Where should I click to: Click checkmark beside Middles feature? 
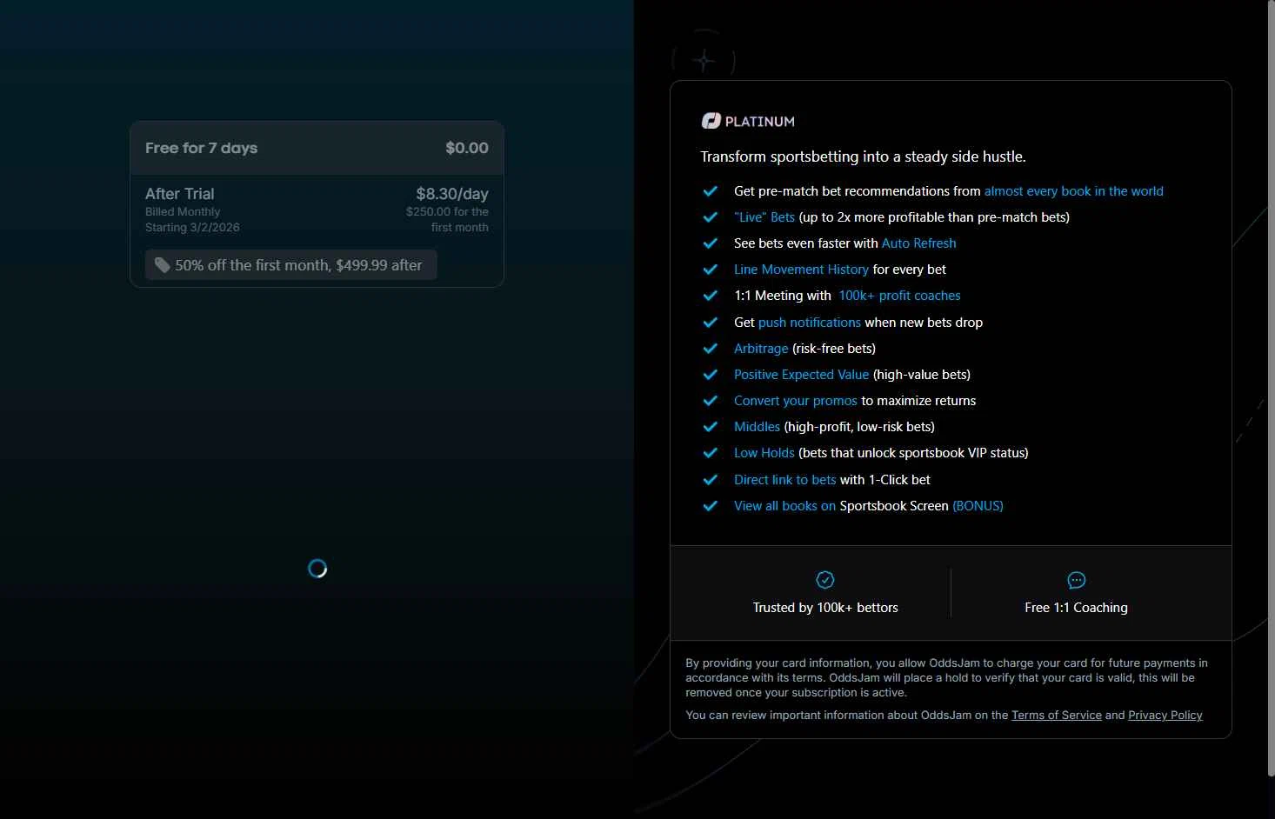coord(711,427)
